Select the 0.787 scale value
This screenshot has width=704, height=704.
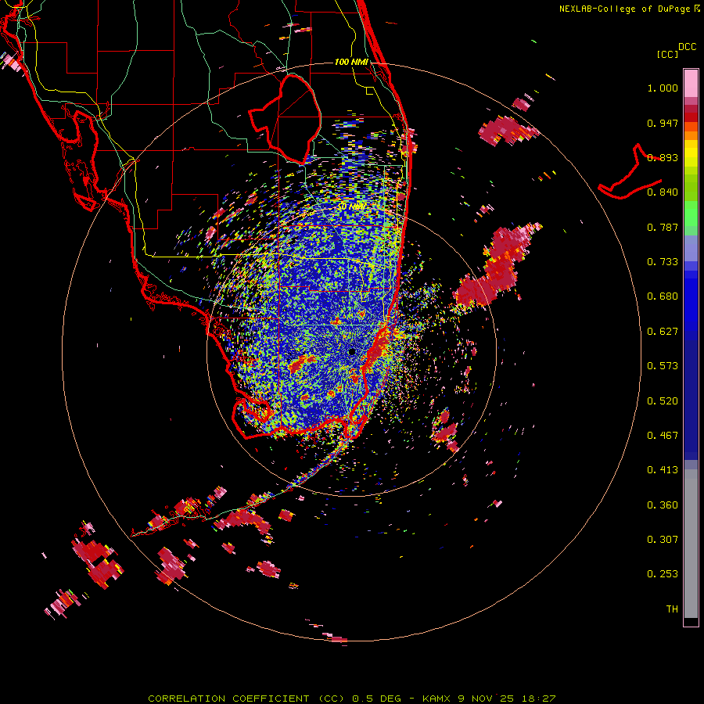[663, 227]
